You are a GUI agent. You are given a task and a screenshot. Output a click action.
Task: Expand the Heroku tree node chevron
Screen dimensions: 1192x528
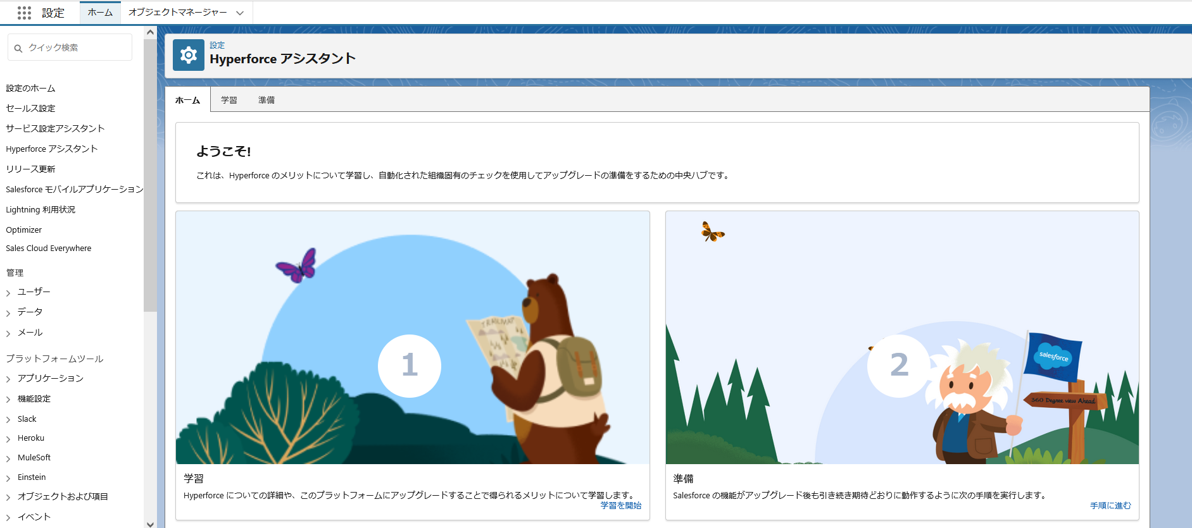8,439
